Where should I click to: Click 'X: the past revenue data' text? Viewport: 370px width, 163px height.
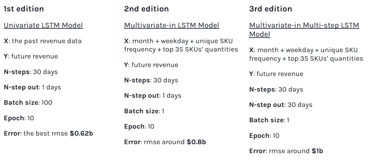(x=43, y=41)
